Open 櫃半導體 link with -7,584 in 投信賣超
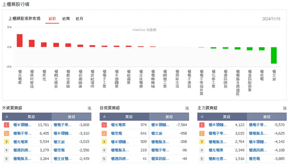Viewport: 291px width, 165px height. (160, 125)
